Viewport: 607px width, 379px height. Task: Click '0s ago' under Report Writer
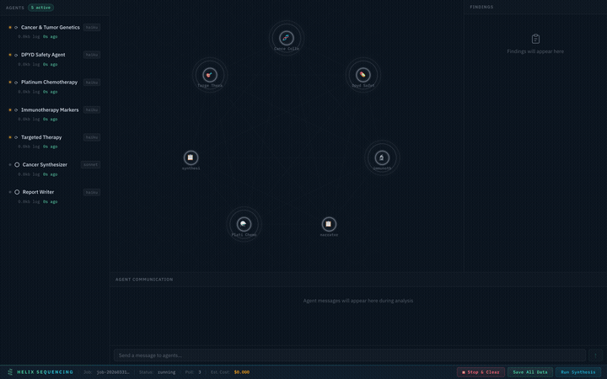51,202
